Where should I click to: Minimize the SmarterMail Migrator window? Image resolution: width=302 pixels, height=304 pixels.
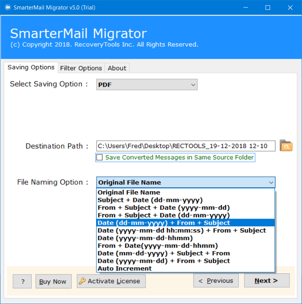246,8
